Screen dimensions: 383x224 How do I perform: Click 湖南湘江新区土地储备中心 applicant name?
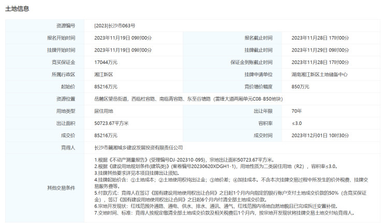319,74
